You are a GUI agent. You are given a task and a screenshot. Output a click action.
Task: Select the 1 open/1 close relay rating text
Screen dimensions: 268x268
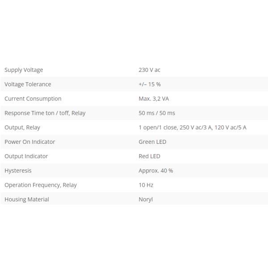(x=192, y=127)
